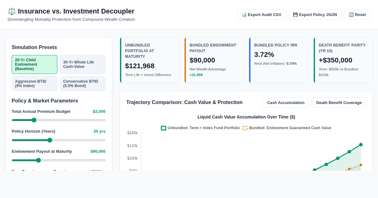Click the scales emoji icon in title

pos(12,11)
